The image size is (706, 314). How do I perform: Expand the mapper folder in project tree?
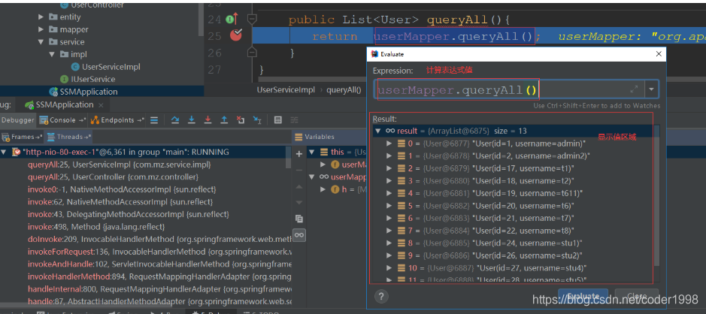tap(41, 29)
